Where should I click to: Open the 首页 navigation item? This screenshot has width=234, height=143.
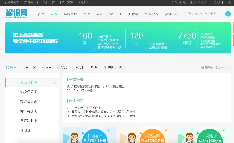tap(41, 14)
